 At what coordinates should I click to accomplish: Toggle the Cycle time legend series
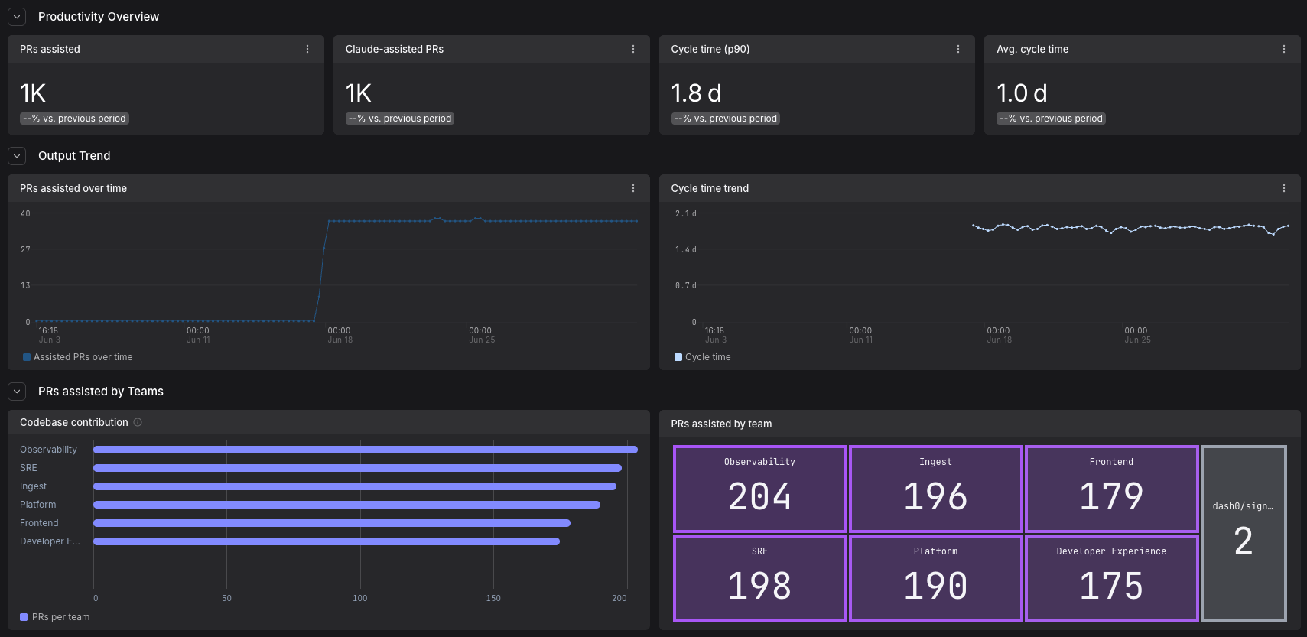click(703, 357)
